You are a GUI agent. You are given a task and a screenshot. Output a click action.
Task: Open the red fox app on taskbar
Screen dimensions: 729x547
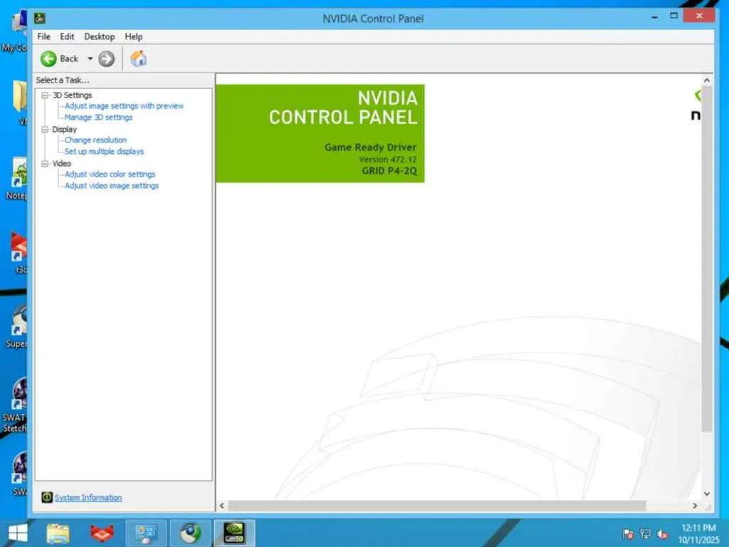coord(103,533)
